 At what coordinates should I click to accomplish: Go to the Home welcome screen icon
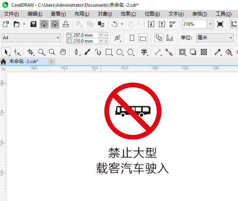coord(3,62)
